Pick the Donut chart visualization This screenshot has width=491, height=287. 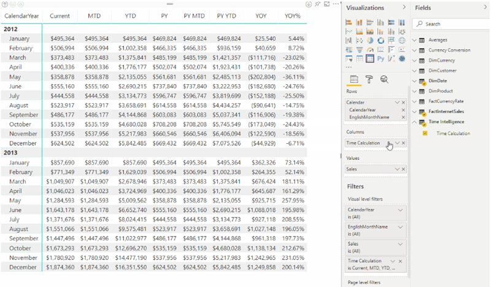click(x=380, y=41)
